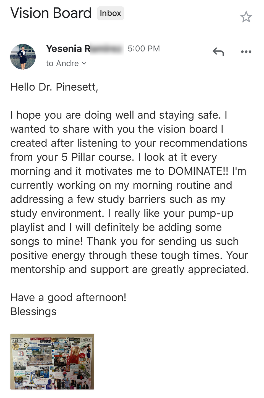This screenshot has height=398, width=264.
Task: Tap the reply arrow icon
Action: 218,52
